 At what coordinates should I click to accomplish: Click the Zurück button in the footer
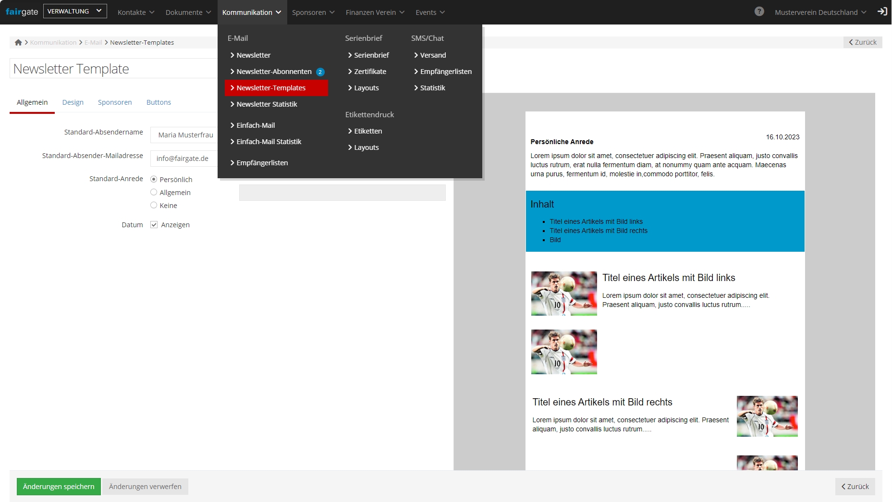point(855,487)
